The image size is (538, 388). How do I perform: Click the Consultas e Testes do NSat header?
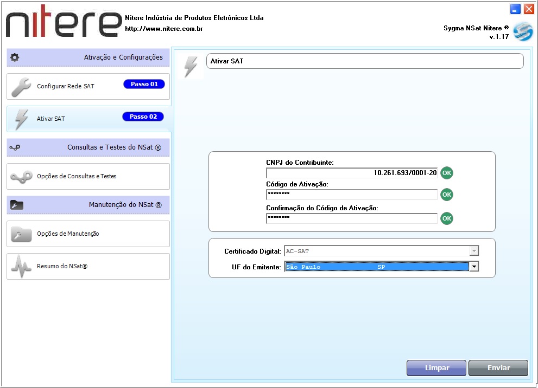(x=88, y=147)
